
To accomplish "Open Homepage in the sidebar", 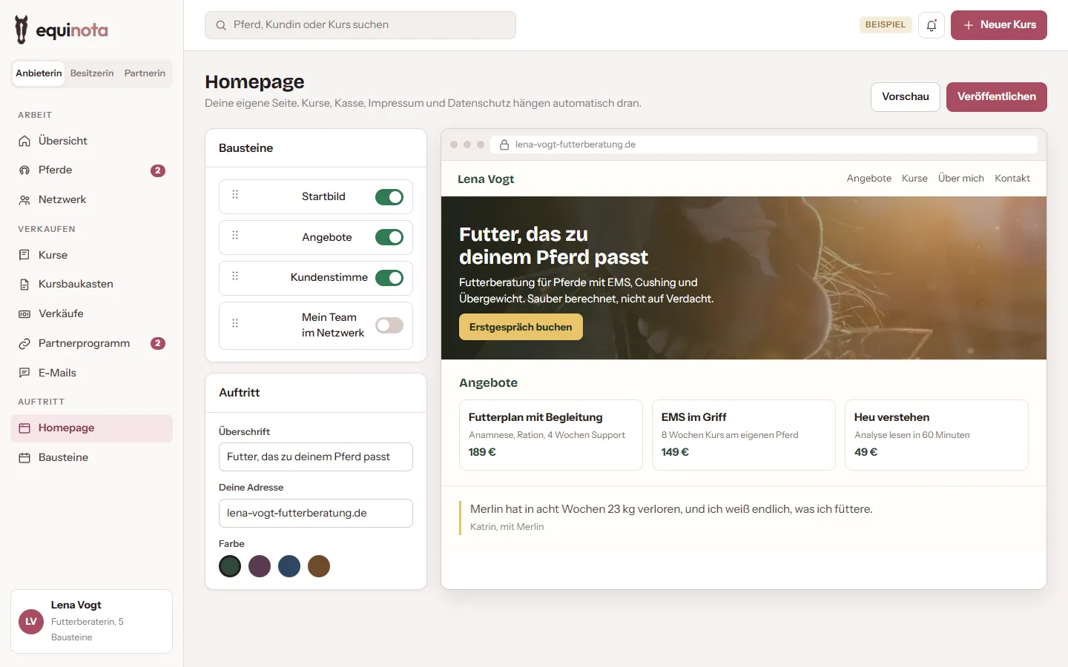I will point(92,428).
